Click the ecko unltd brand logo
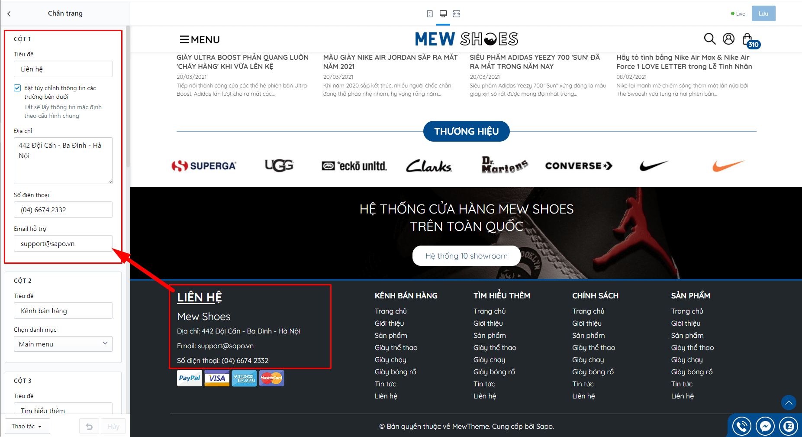The width and height of the screenshot is (802, 437). (x=354, y=166)
